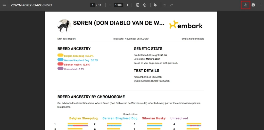Open the more actions menu
This screenshot has width=264, height=130.
261,5
